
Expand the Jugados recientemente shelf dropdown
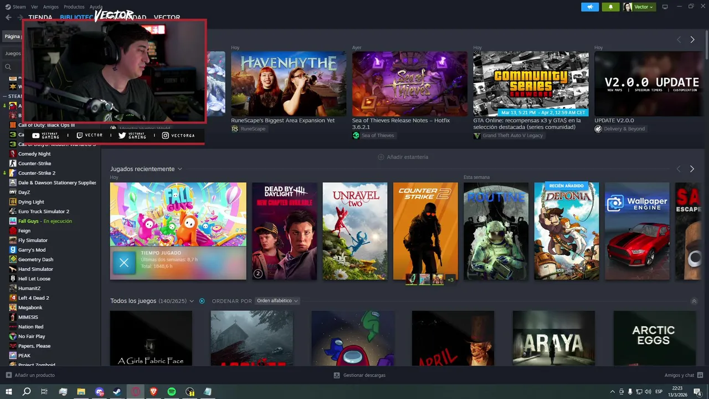(x=179, y=169)
